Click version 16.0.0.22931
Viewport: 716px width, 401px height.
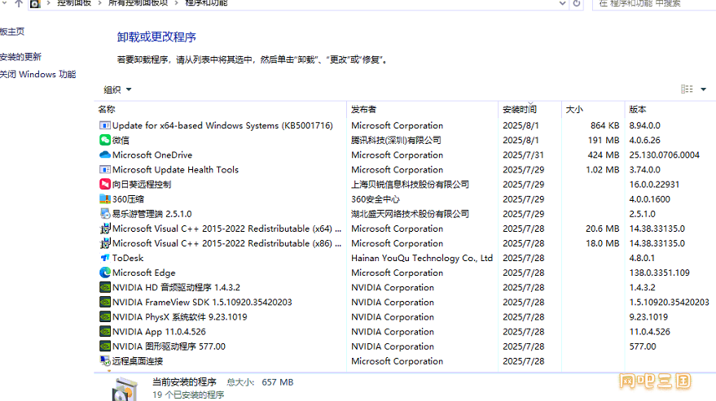[654, 185]
